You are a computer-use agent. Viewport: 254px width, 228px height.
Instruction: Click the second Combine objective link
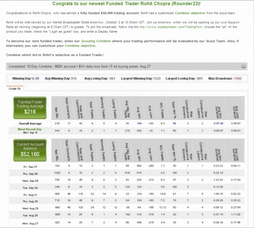click(x=80, y=46)
